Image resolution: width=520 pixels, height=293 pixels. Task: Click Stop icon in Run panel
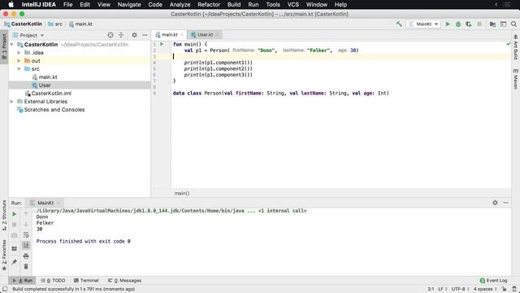coord(15,225)
